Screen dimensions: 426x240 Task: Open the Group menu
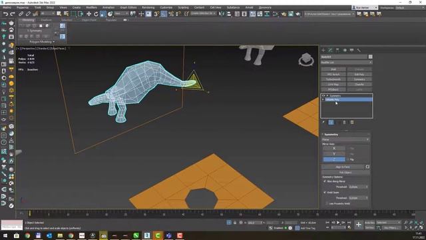50,7
